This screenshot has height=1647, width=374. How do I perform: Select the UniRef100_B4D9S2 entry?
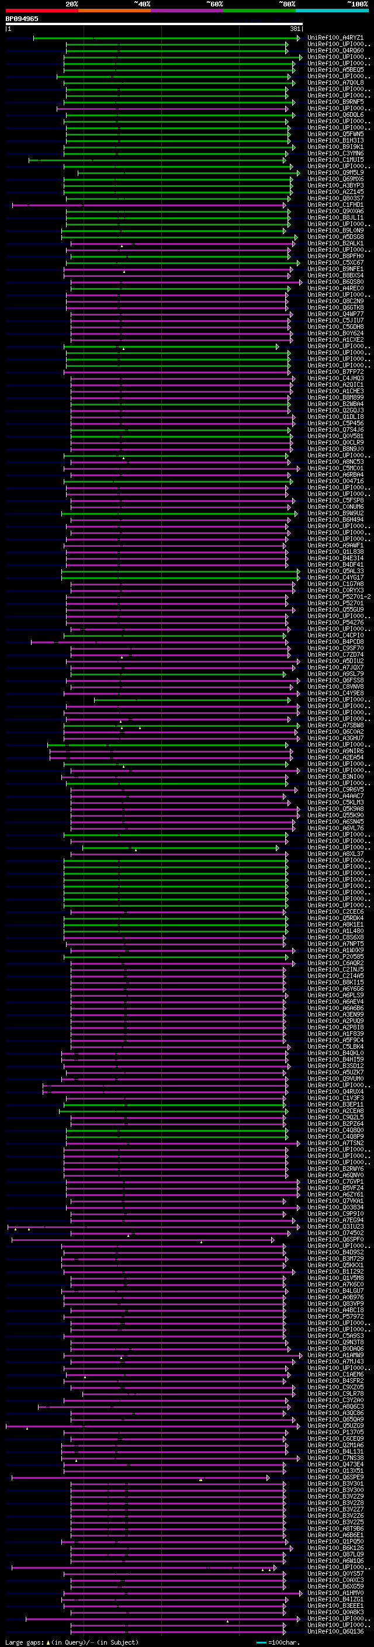point(335,1252)
